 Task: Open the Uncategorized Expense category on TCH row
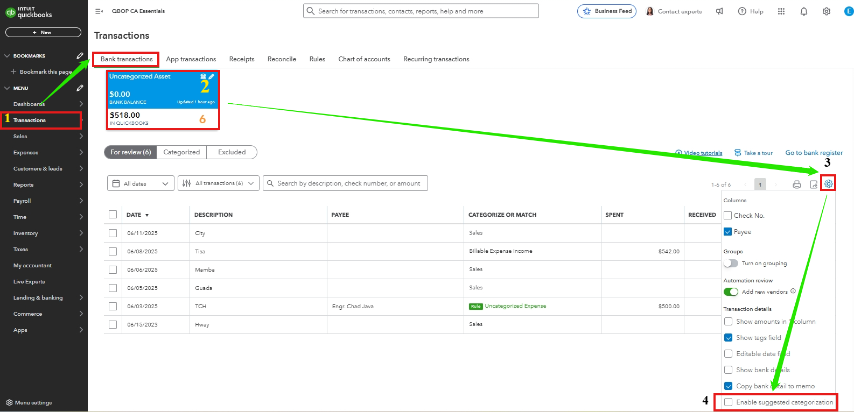pyautogui.click(x=515, y=306)
